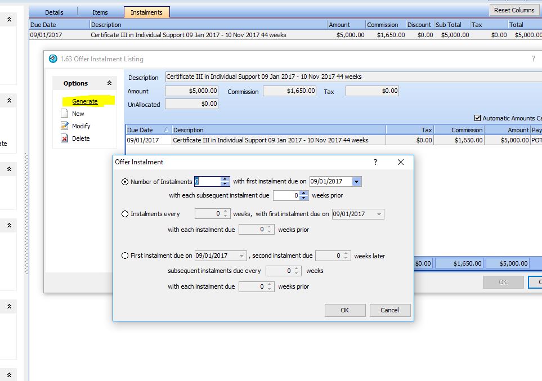Viewport: 542px width, 381px height.
Task: Decrease subsequent instalment weeks prior value
Action: tap(304, 198)
